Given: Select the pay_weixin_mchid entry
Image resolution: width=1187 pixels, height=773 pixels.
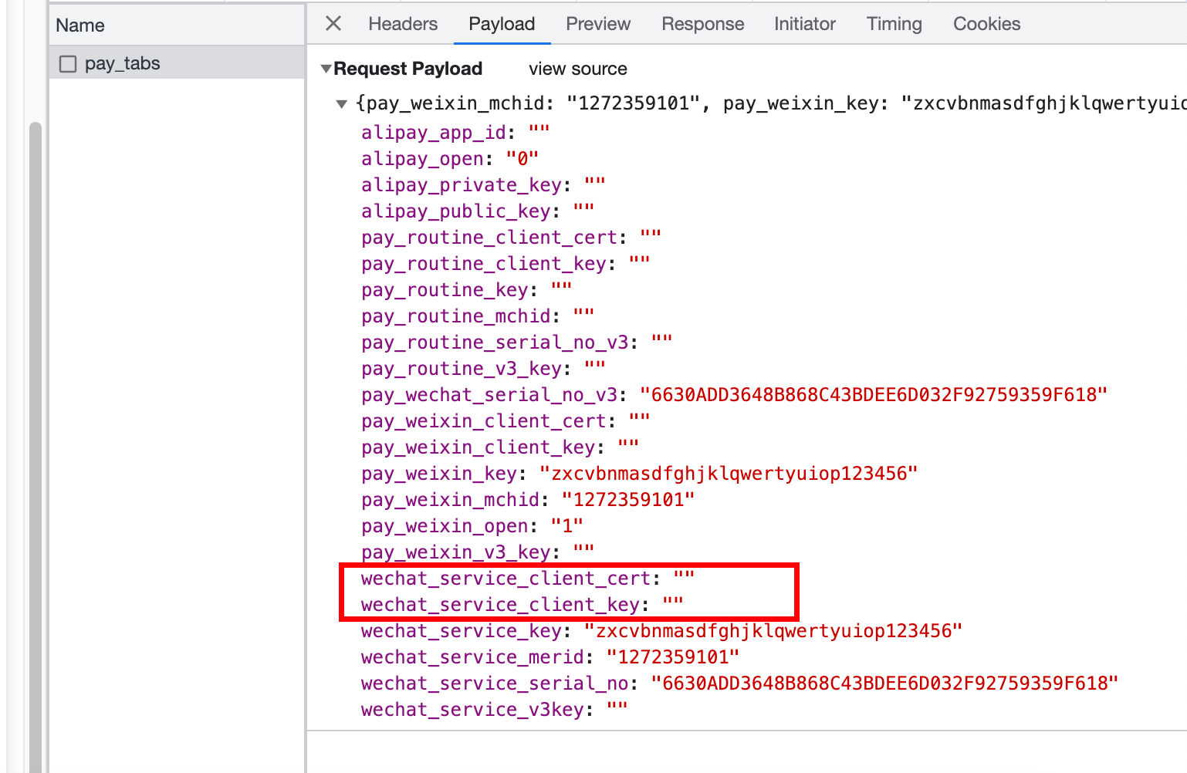Looking at the screenshot, I should [x=528, y=499].
